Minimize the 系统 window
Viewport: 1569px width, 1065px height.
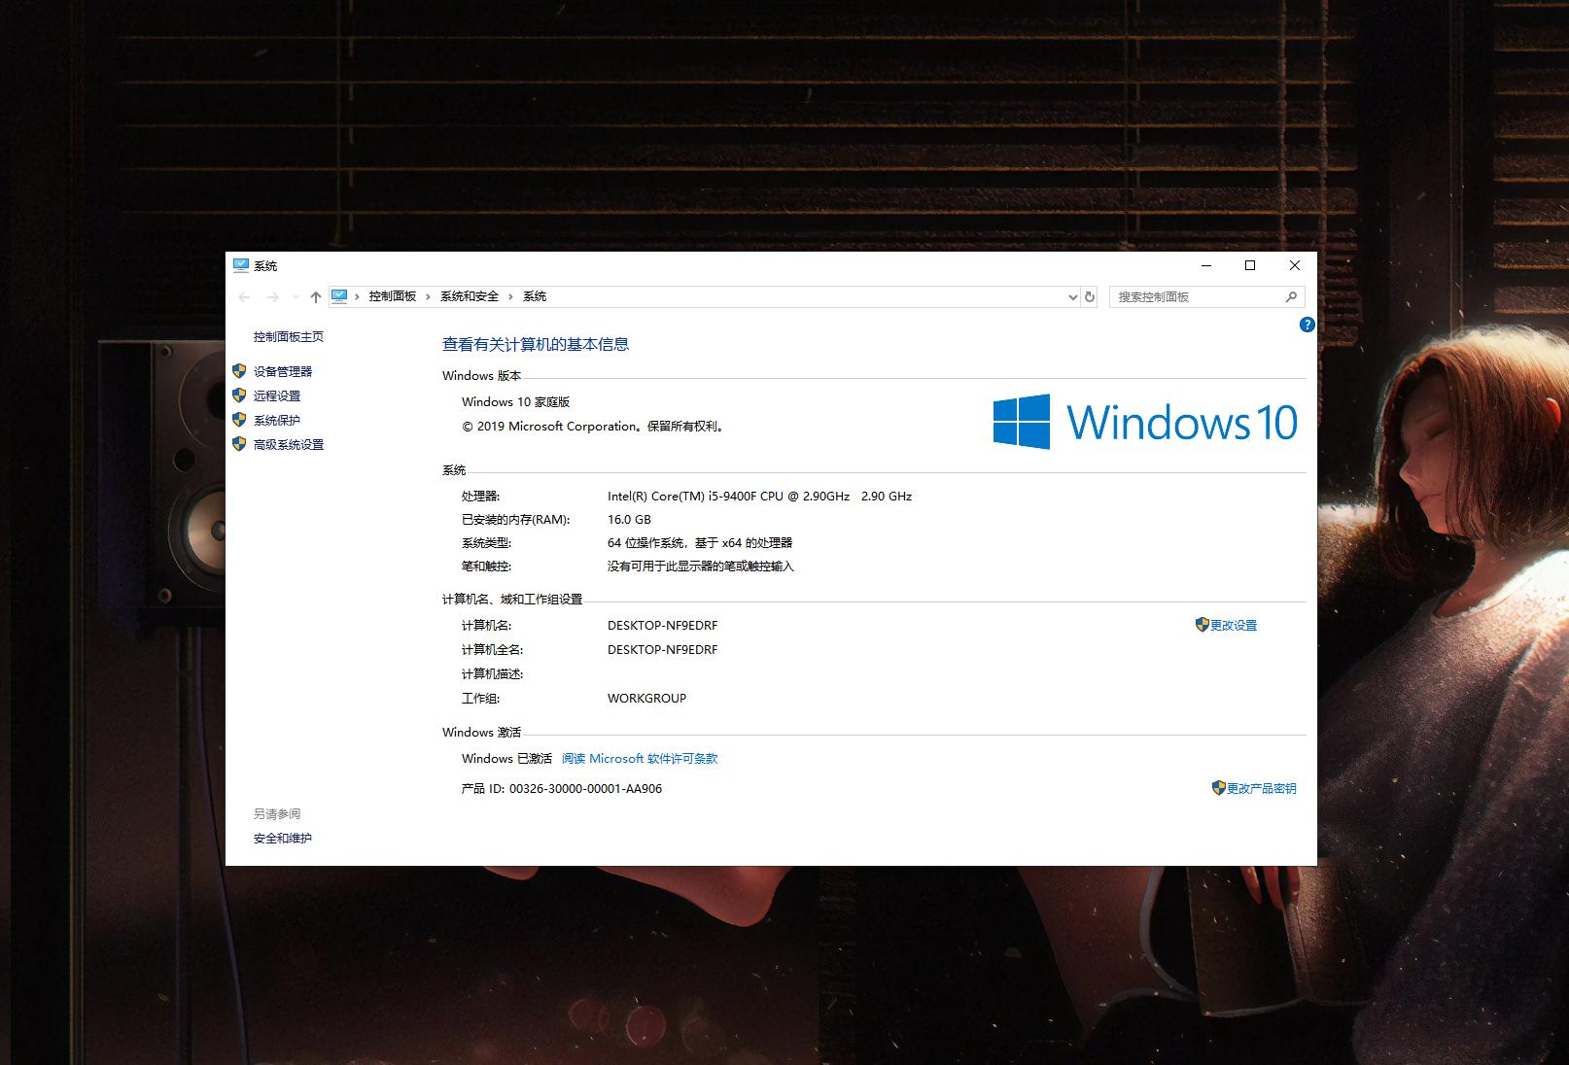pyautogui.click(x=1207, y=265)
